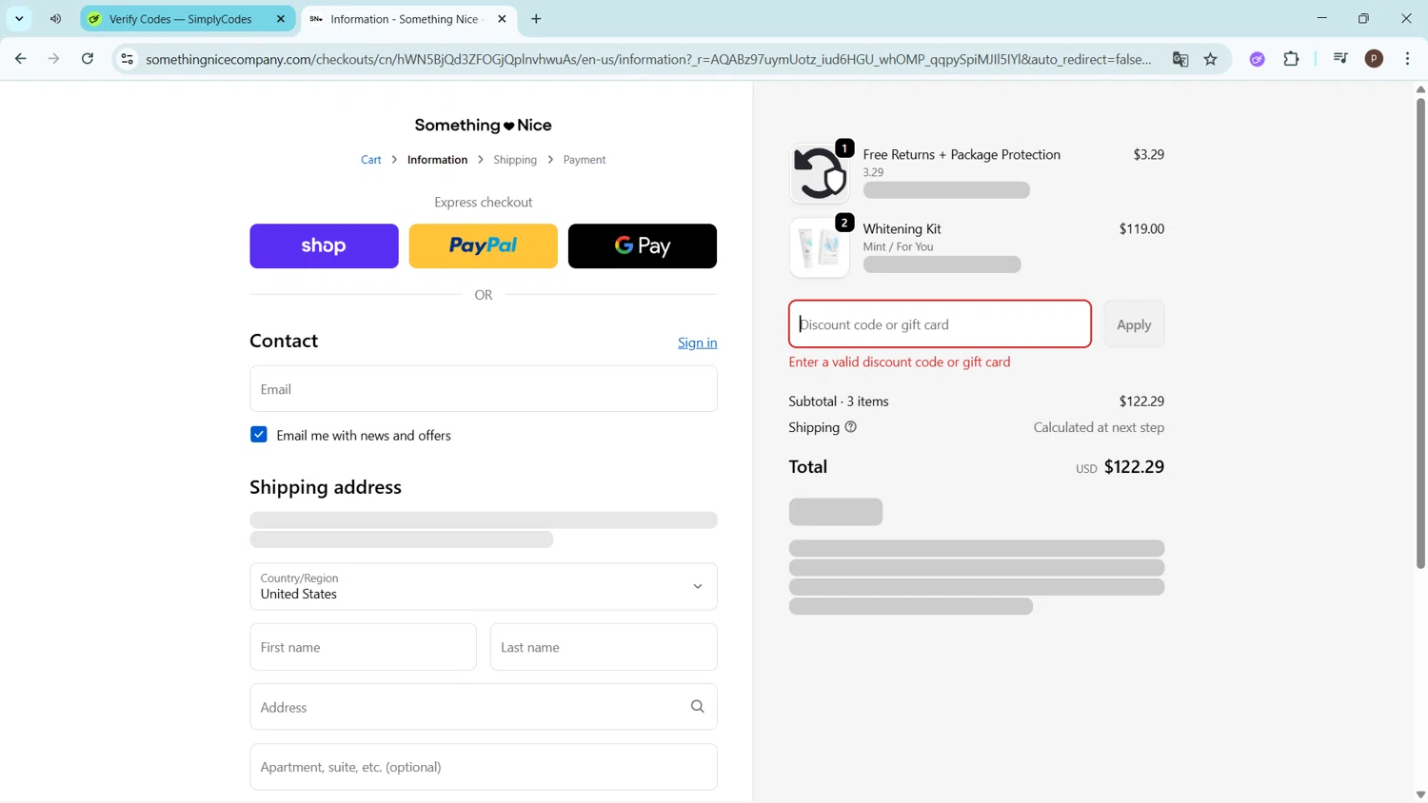Switch to Verify Codes — SimplyCodes tab

click(x=186, y=19)
